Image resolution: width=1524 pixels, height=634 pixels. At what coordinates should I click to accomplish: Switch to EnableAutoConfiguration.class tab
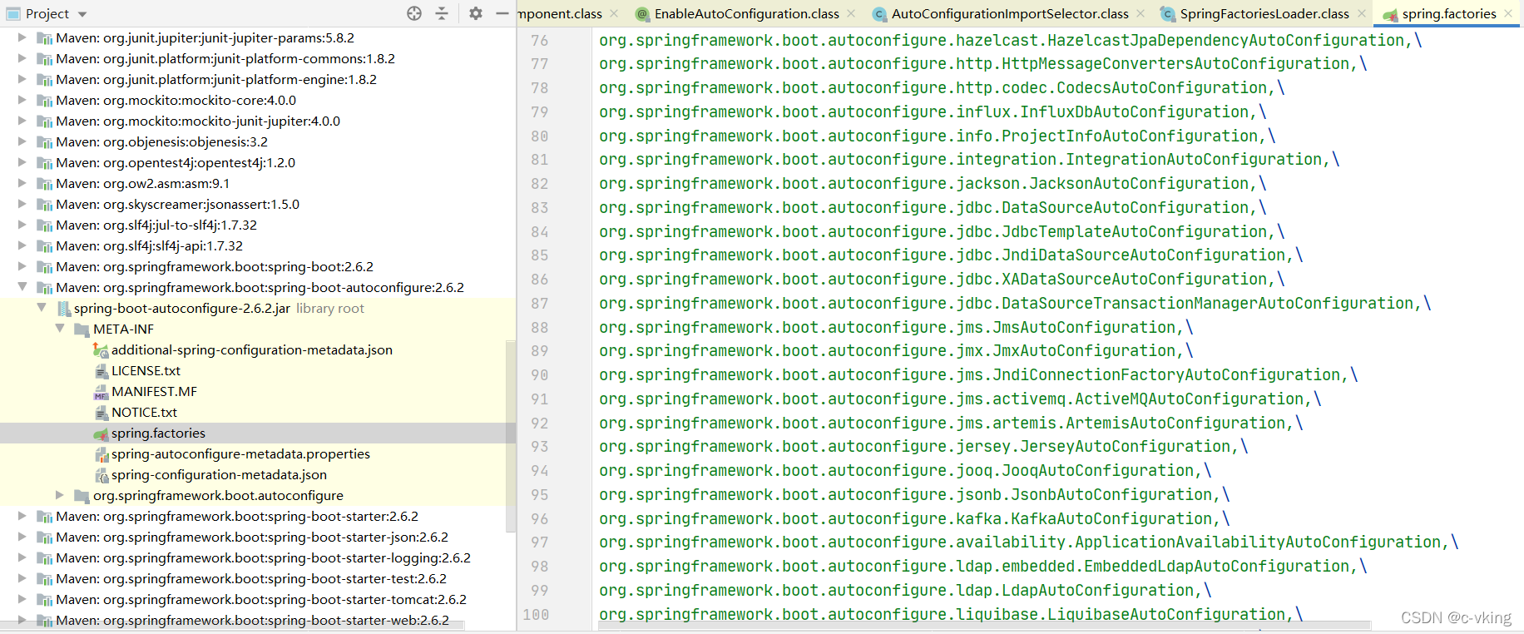[x=746, y=13]
